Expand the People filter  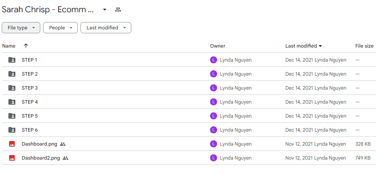[x=61, y=28]
